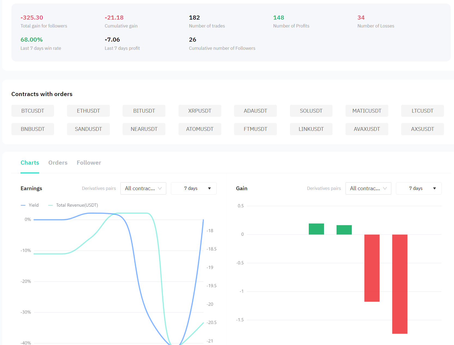The image size is (454, 345).
Task: Click the shorter red bar in Gain chart
Action: pyautogui.click(x=372, y=268)
